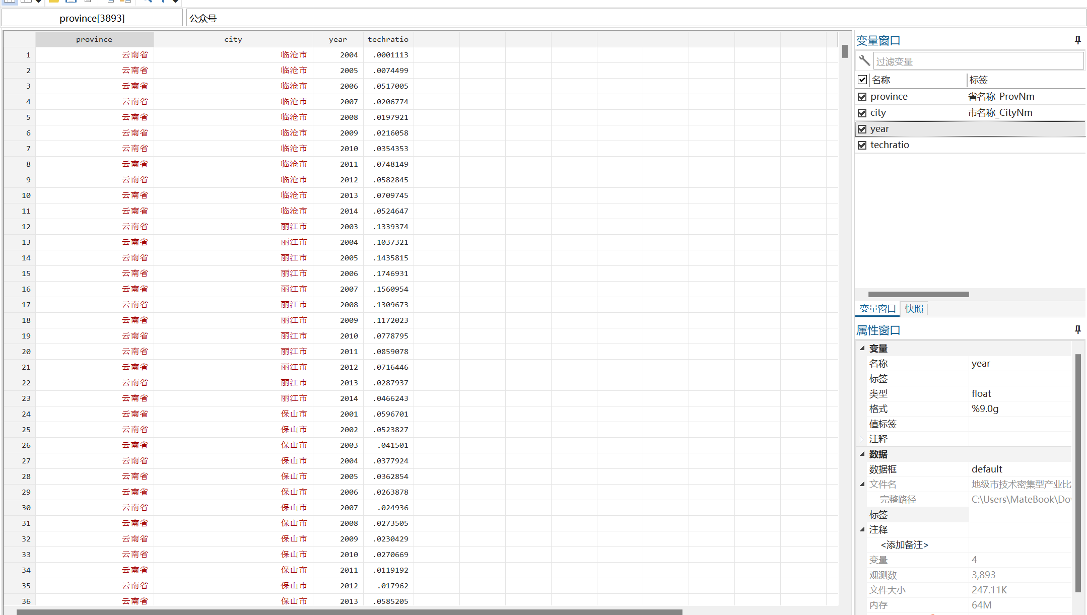Click the data grid vertical scrollbar thumb
This screenshot has width=1087, height=615.
845,51
